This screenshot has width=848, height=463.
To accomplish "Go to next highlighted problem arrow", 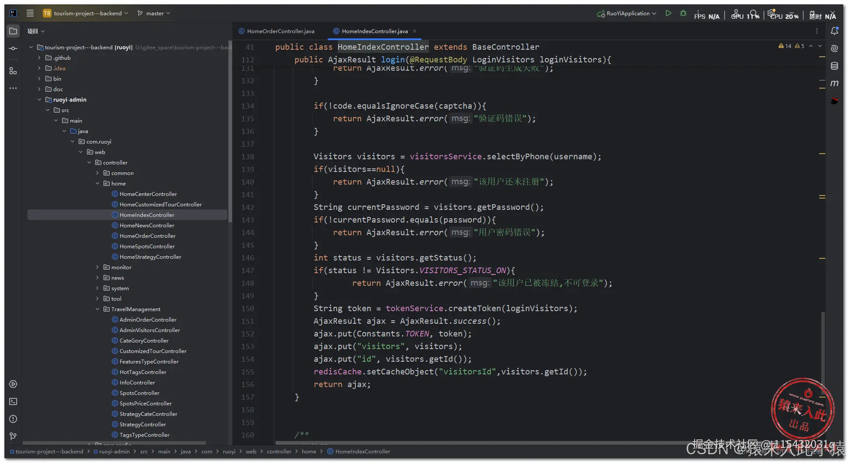I will point(820,46).
